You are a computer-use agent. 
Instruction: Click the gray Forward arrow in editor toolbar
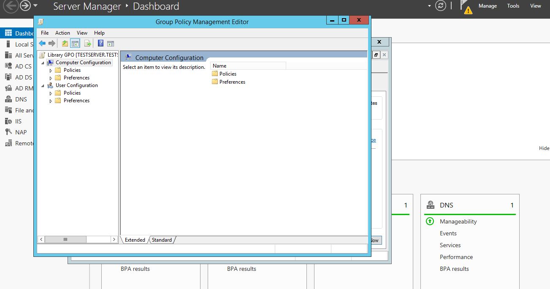click(x=52, y=43)
